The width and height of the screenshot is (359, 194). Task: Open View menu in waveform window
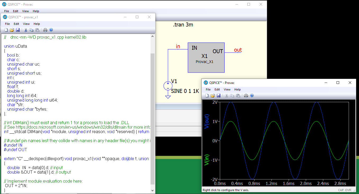pos(227,89)
